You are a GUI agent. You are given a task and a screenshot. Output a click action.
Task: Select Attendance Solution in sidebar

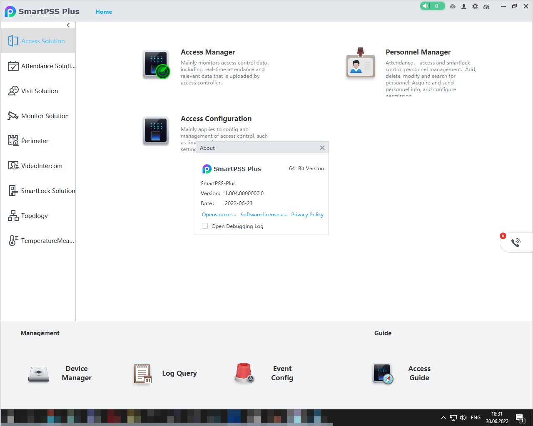(x=38, y=66)
